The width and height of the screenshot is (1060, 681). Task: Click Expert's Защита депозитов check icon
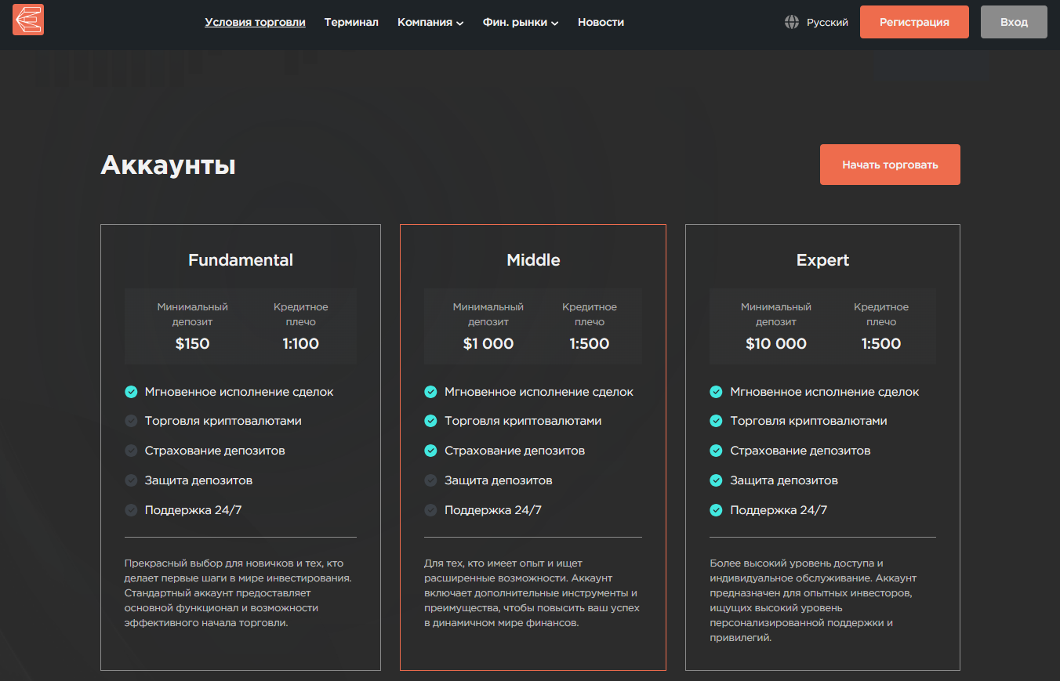click(x=716, y=480)
